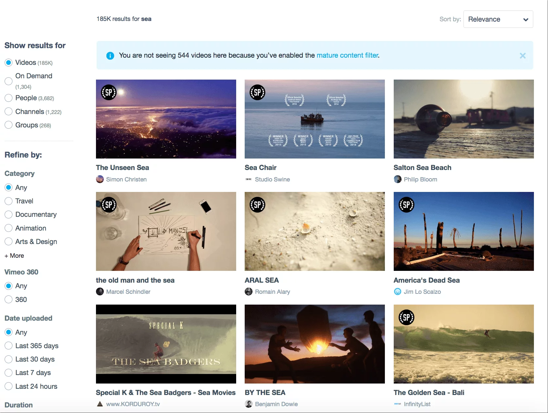Open the Salton Sea Beach video title
Viewport: 548px width, 413px height.
click(x=423, y=168)
